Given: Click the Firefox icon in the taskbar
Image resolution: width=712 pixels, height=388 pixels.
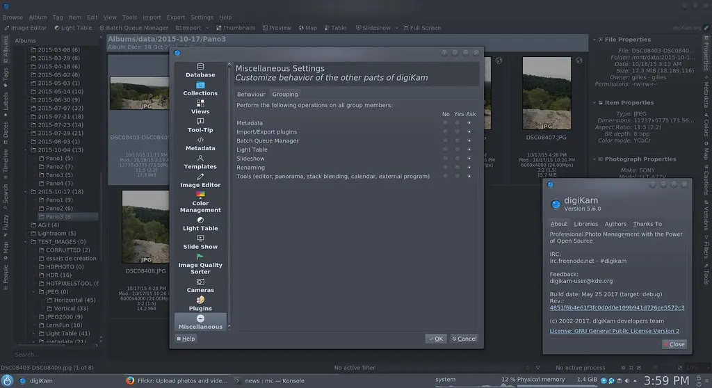Looking at the screenshot, I should 130,380.
